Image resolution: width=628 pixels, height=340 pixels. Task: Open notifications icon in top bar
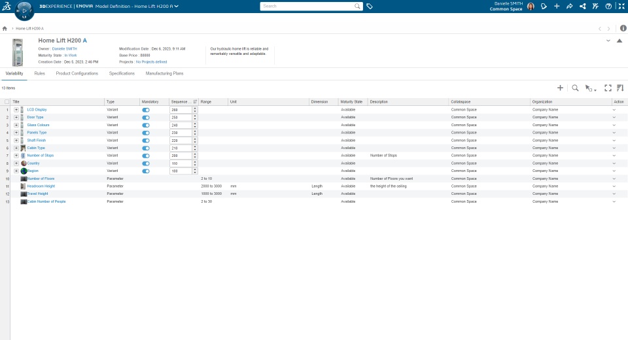[544, 7]
